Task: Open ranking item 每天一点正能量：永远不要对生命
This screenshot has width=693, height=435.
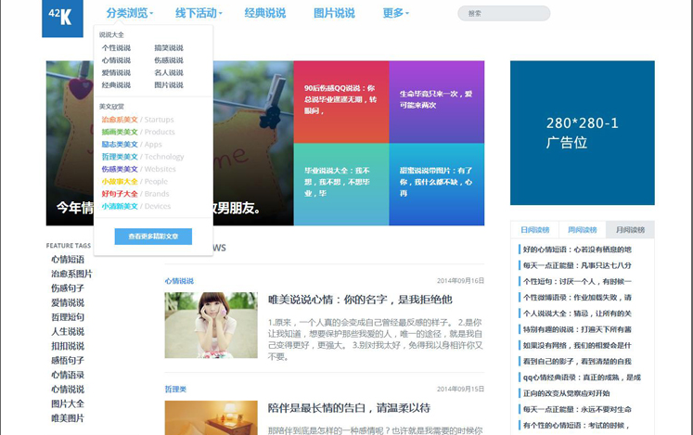Action: [577, 409]
